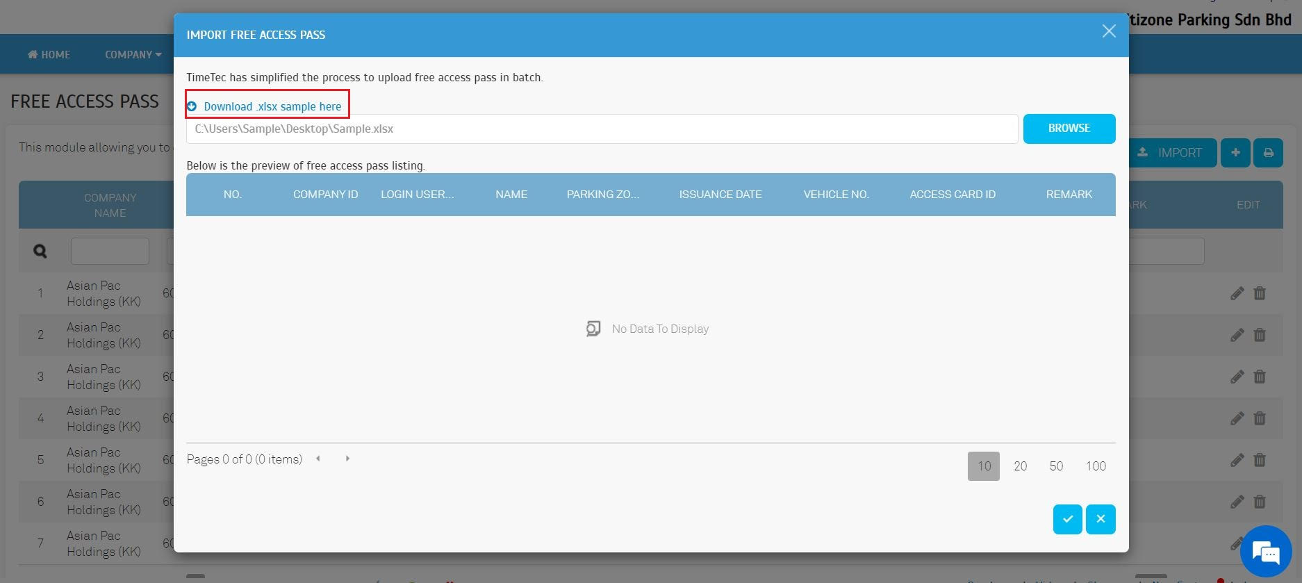This screenshot has height=583, width=1302.
Task: Open the COMPANY dropdown menu
Action: 133,54
